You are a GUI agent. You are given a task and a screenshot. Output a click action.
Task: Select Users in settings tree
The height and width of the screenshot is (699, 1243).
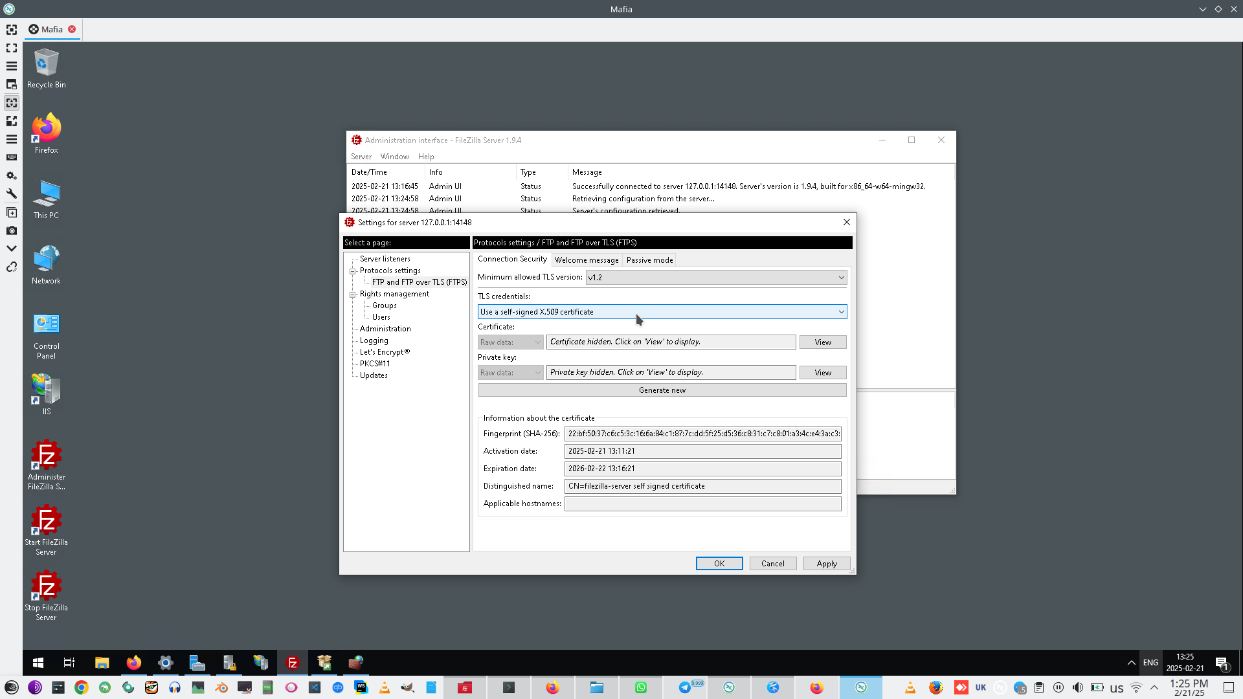click(381, 317)
